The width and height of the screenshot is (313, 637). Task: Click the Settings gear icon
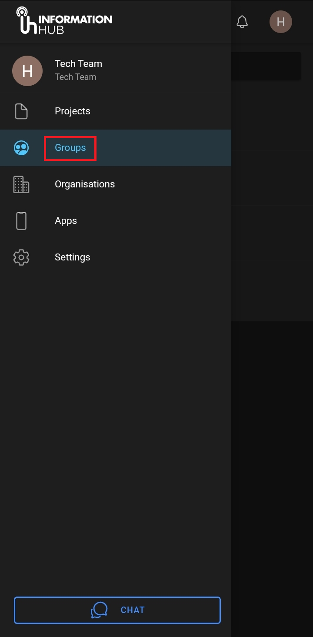(x=21, y=257)
